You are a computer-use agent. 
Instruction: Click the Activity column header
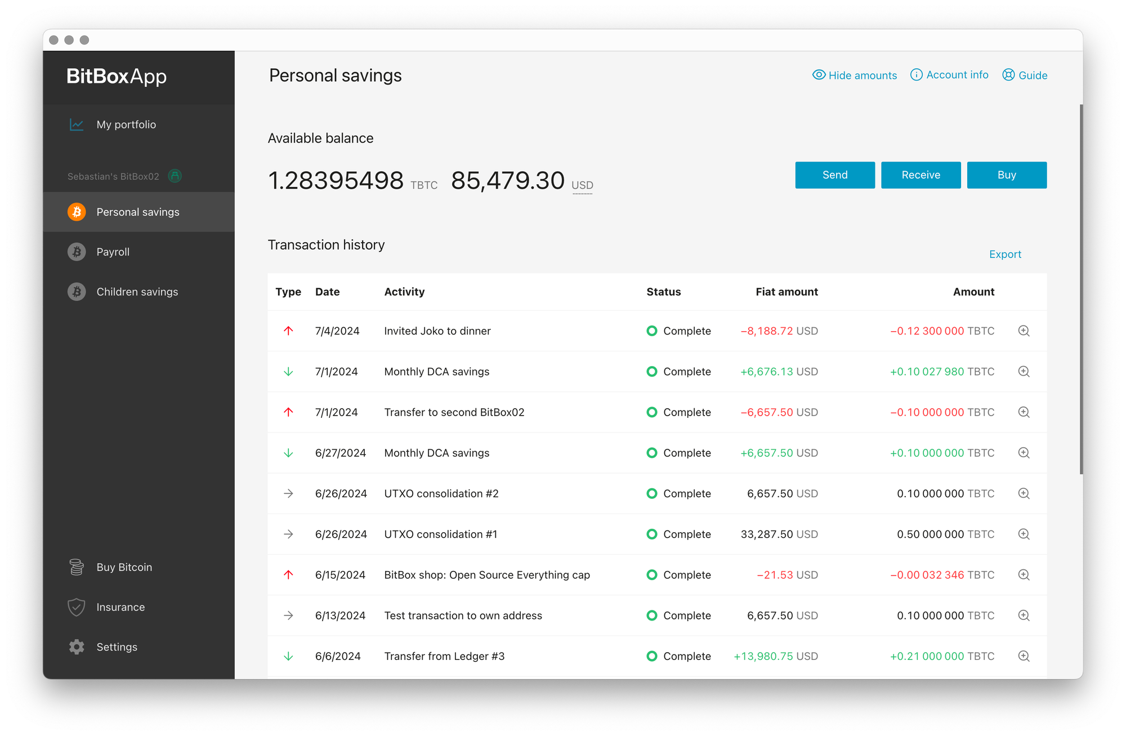pyautogui.click(x=404, y=292)
